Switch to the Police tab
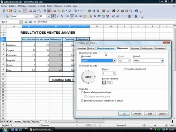 (x=91, y=48)
